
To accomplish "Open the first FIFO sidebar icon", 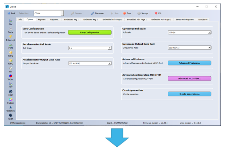I will [x=11, y=54].
